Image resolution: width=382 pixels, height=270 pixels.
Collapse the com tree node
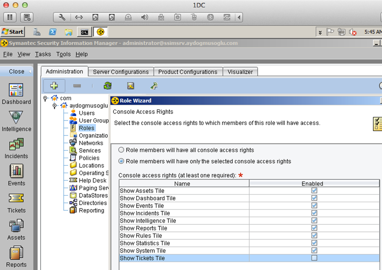coord(45,98)
